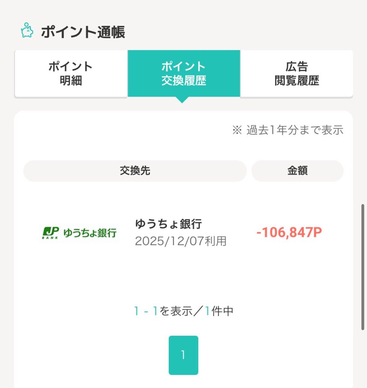The image size is (367, 388).
Task: Switch to the 広告閲覧履歴 tab
Action: coord(296,74)
